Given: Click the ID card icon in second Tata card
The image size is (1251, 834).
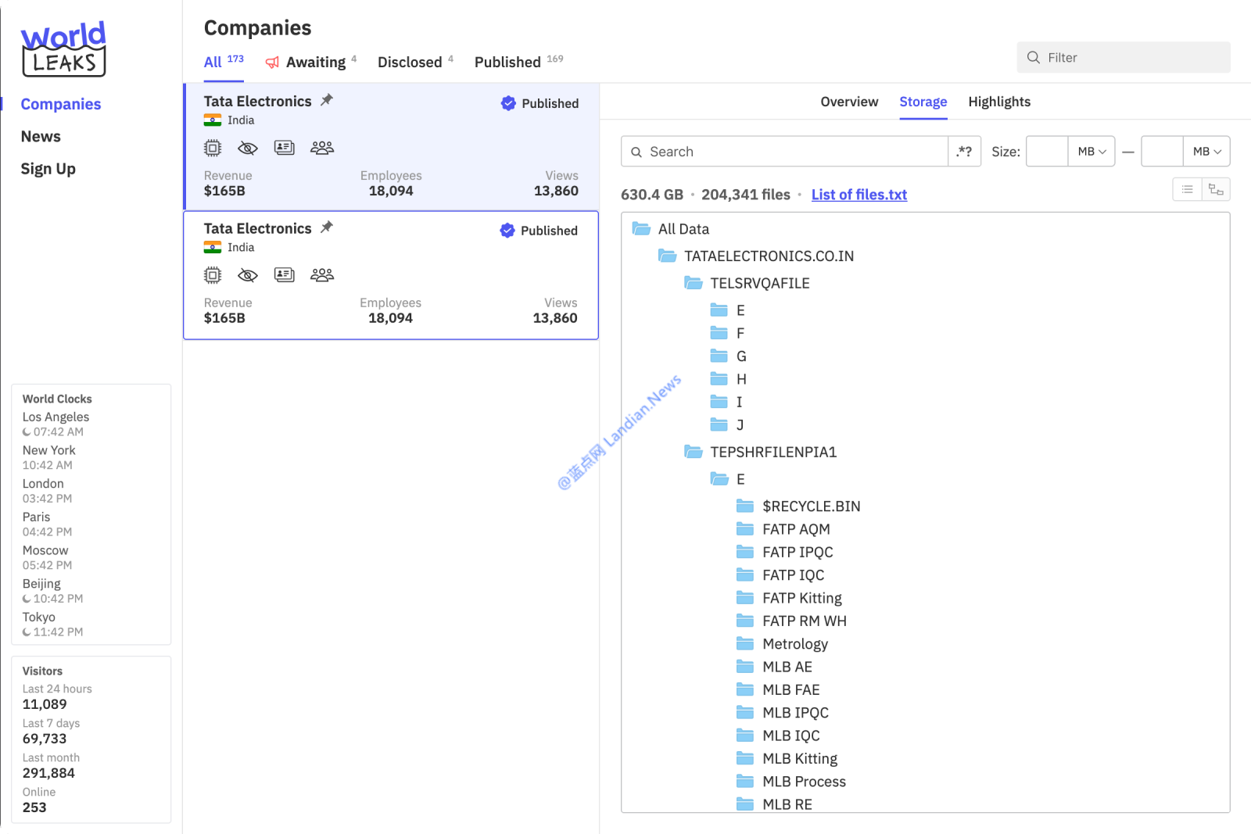Looking at the screenshot, I should [x=285, y=274].
